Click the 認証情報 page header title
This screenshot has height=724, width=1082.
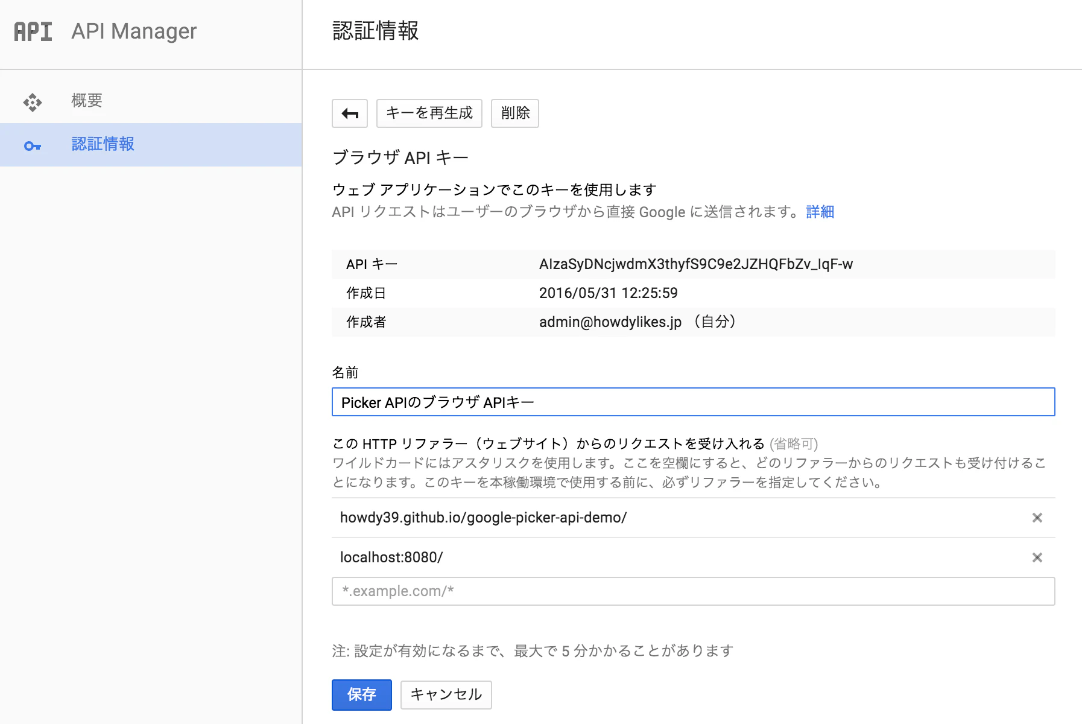click(376, 31)
